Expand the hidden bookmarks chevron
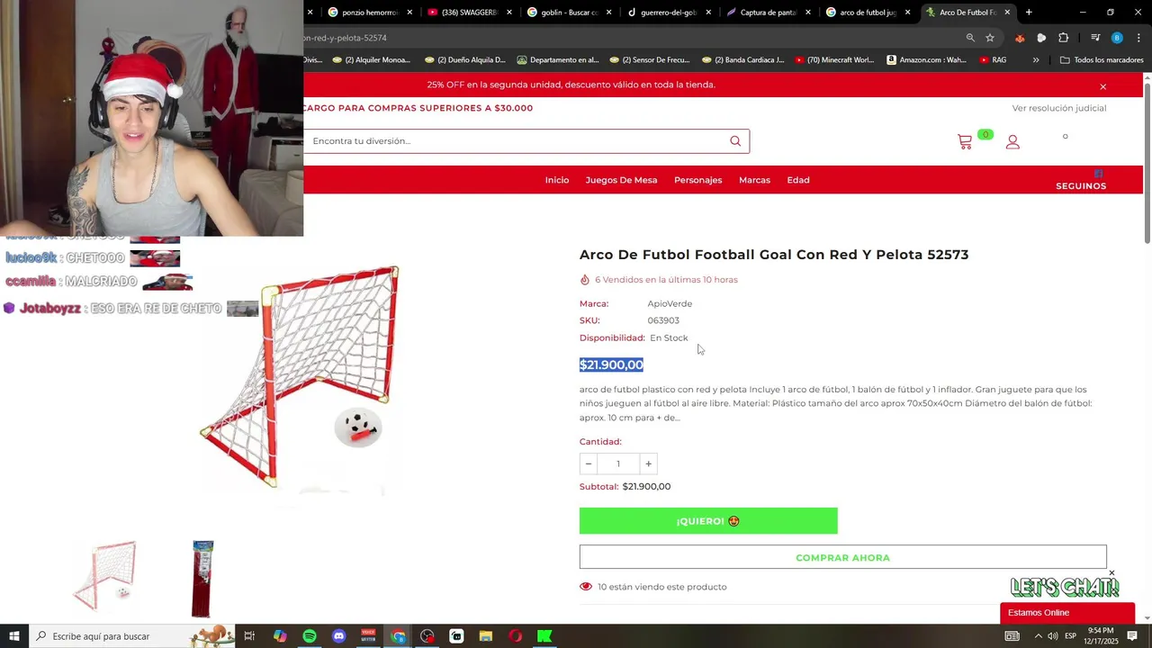1152x648 pixels. [x=1036, y=60]
